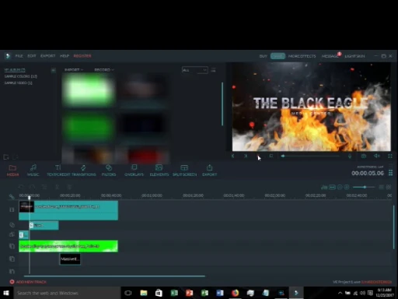
Task: Open the All media filter dropdown
Action: (x=195, y=70)
